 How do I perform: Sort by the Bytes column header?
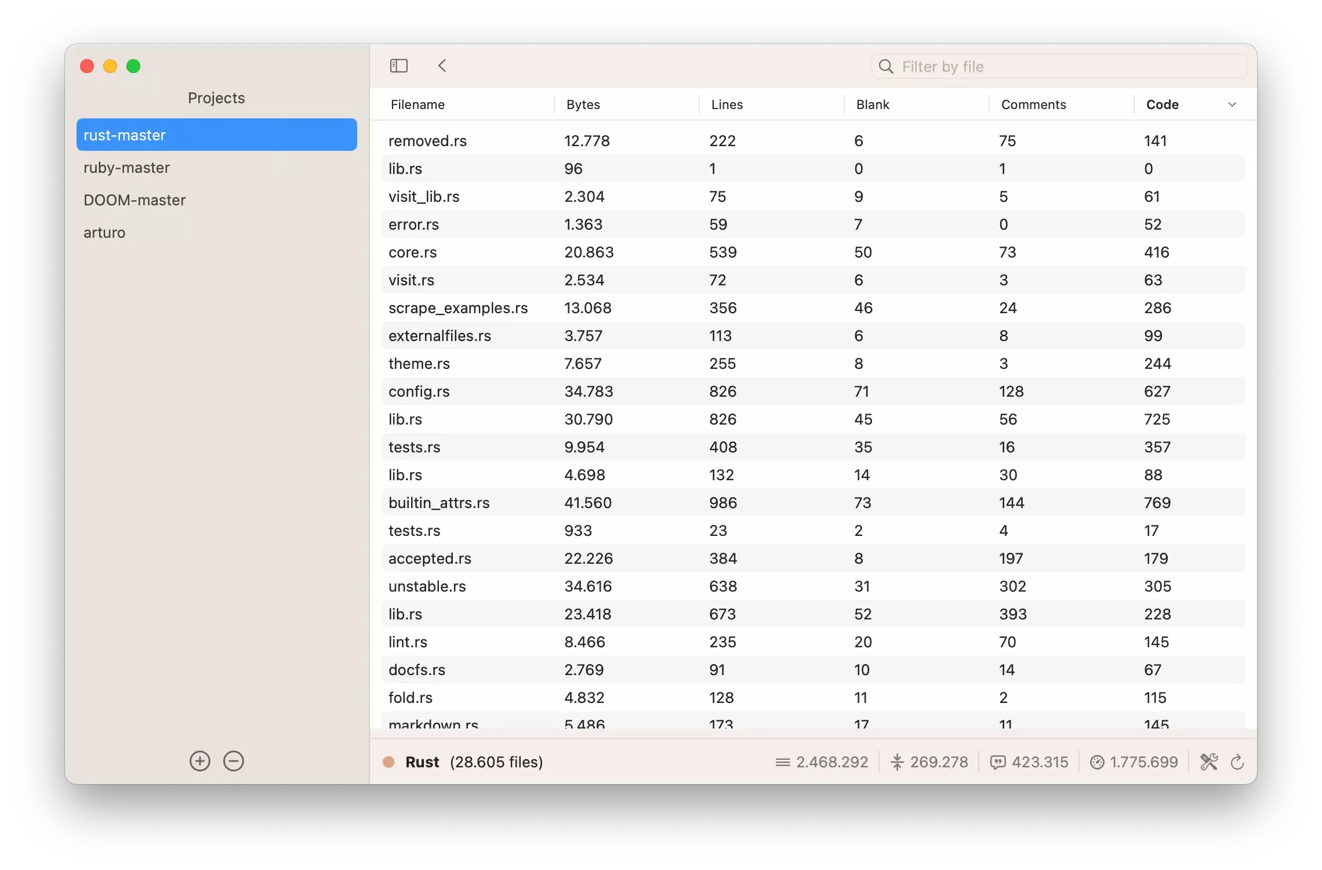click(583, 104)
